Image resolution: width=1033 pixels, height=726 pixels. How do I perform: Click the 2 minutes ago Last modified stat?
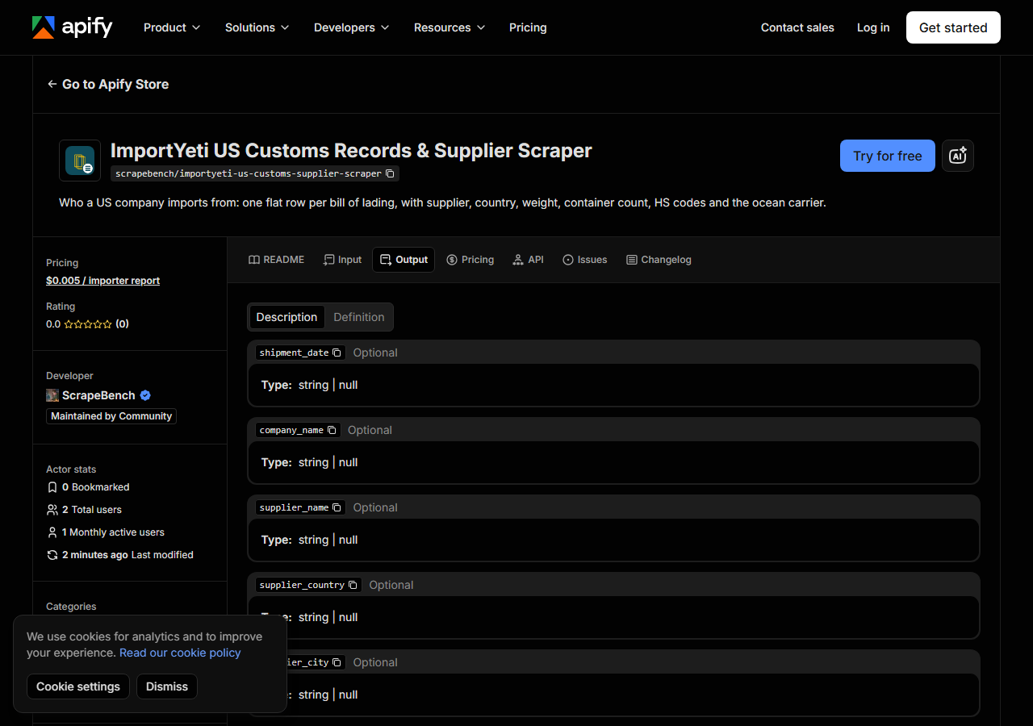[120, 555]
